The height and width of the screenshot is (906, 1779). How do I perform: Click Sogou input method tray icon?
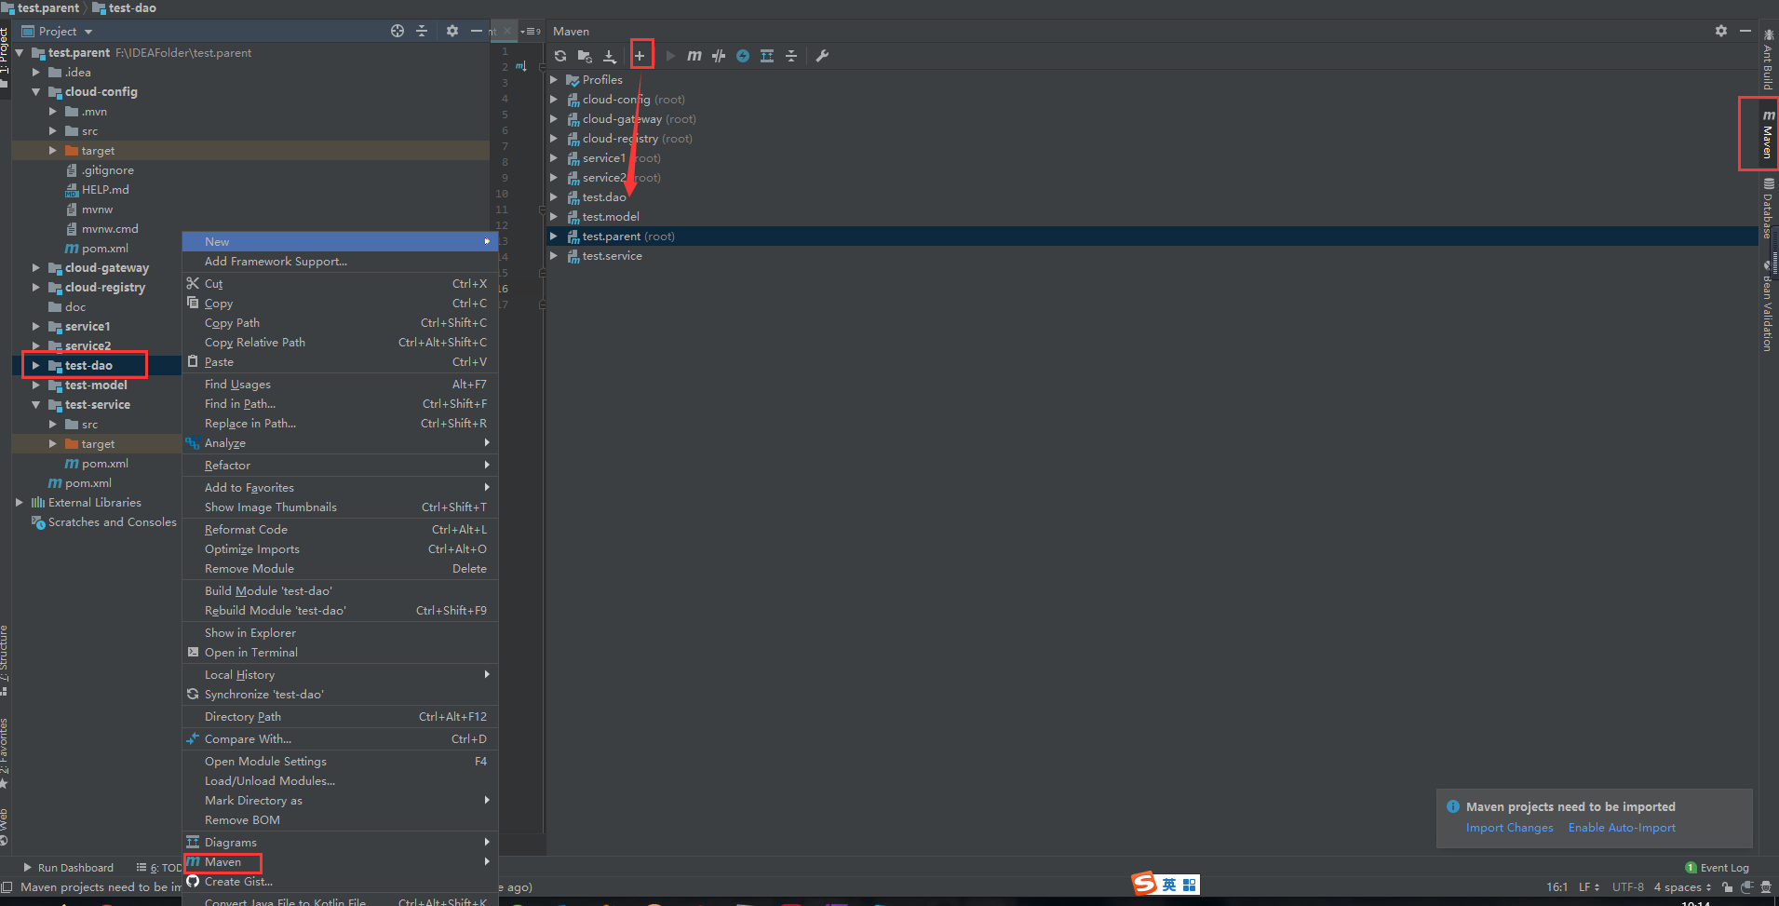coord(1145,883)
